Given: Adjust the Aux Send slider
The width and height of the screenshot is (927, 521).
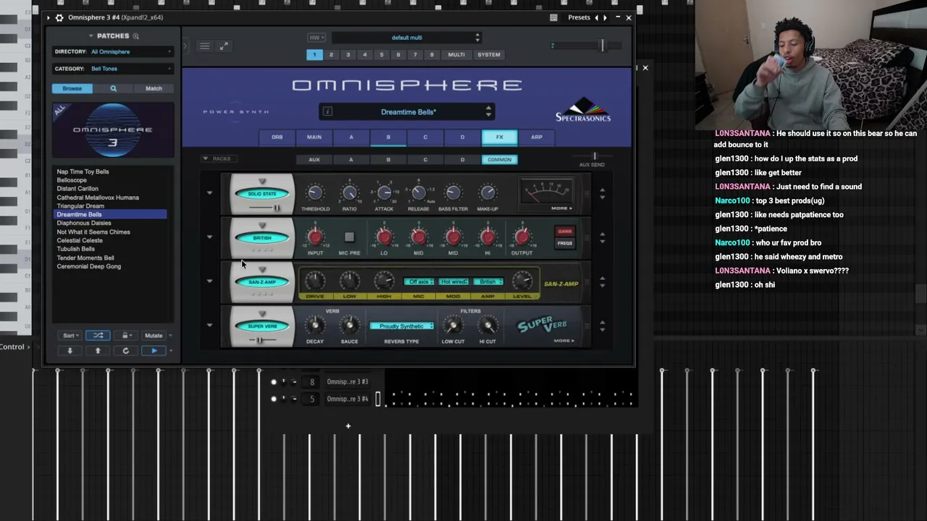Looking at the screenshot, I should tap(594, 156).
